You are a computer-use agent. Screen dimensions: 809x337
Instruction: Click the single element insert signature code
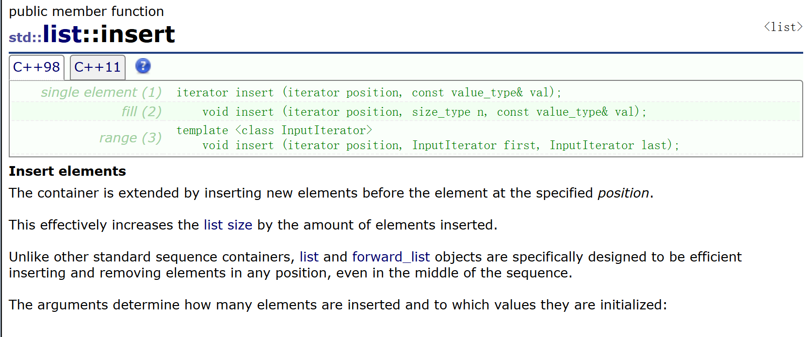pyautogui.click(x=369, y=92)
